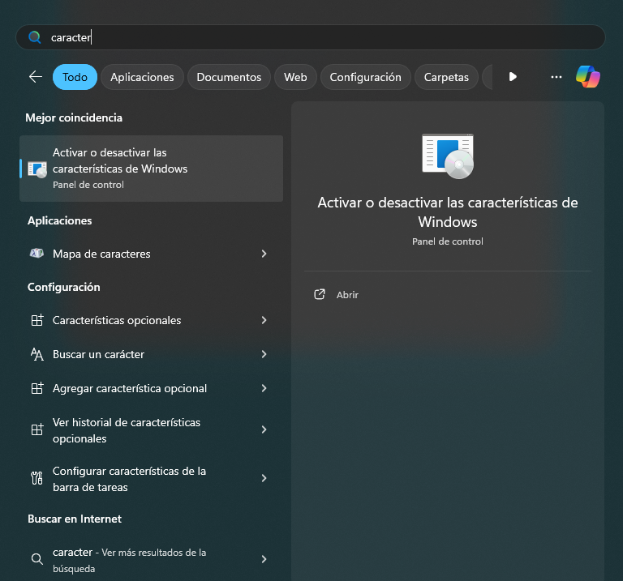Open Activar o desactivar las características result
623x581 pixels.
152,169
